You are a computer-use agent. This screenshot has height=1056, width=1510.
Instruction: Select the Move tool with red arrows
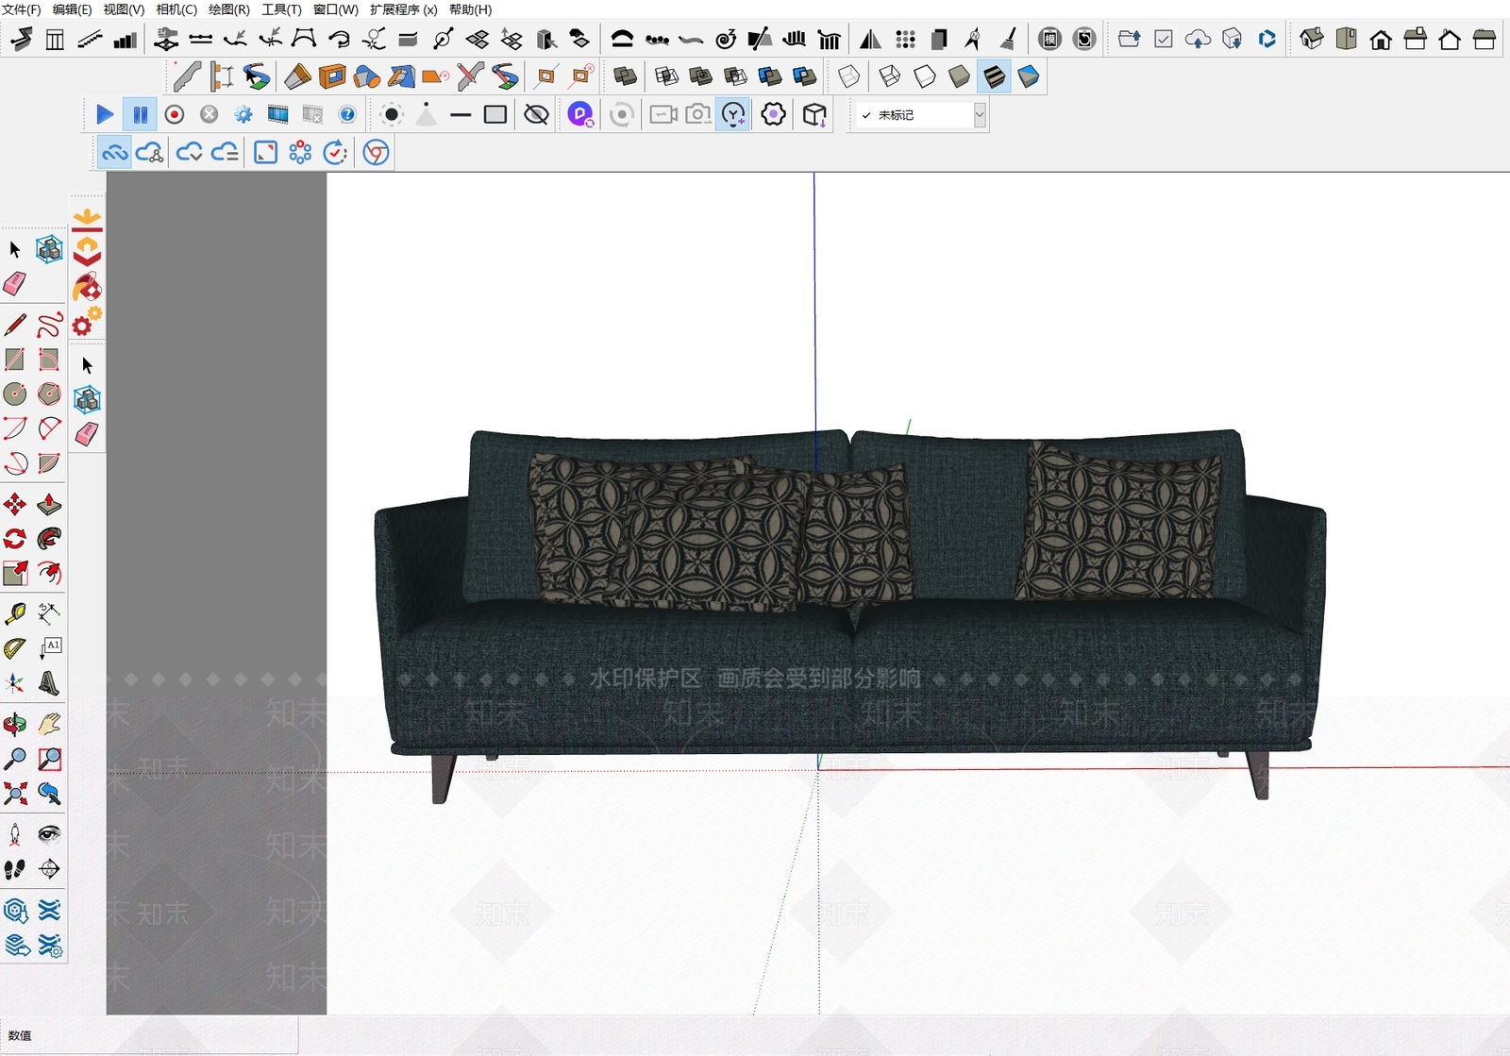coord(15,504)
